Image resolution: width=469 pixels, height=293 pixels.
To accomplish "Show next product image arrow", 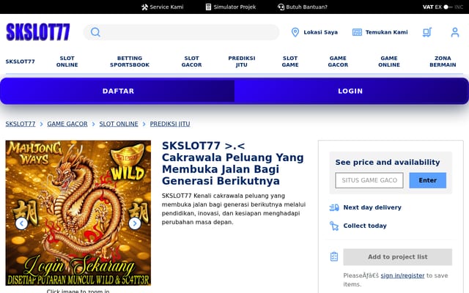I will pyautogui.click(x=135, y=223).
